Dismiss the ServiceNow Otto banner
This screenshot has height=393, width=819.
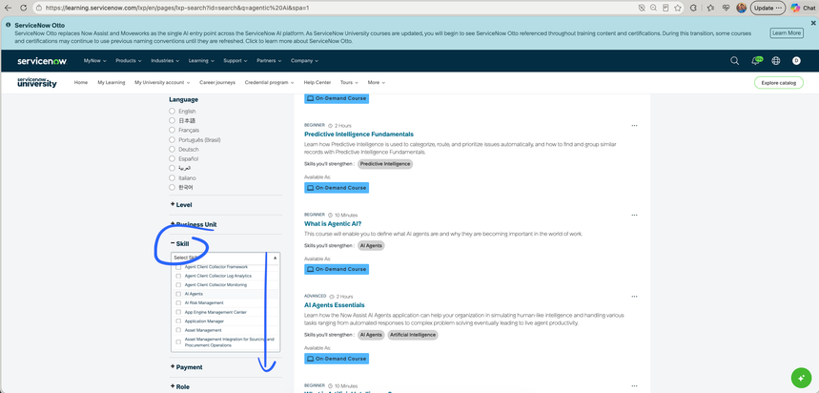pyautogui.click(x=812, y=23)
